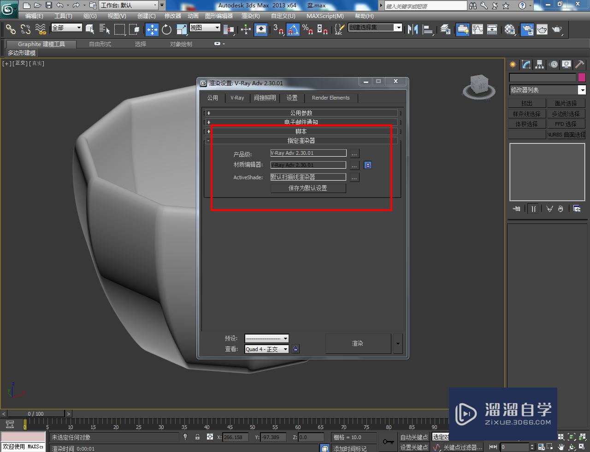Open the 修改器列表 dropdown
590x452 pixels.
tap(547, 90)
